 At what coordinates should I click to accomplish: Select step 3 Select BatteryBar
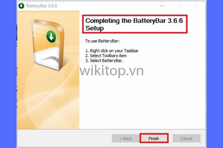click(104, 61)
